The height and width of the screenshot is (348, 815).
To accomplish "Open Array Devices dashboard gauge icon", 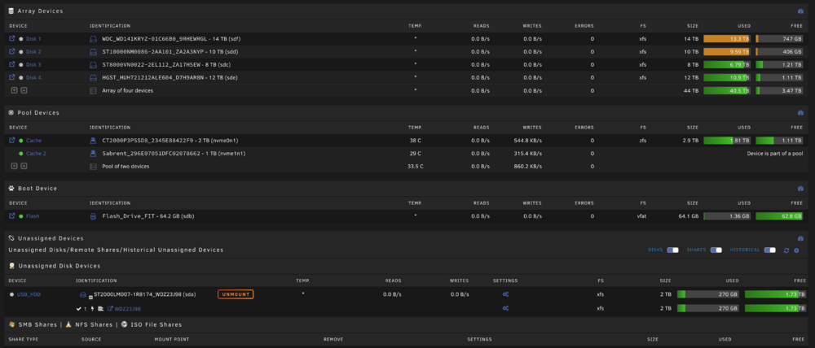I will 800,11.
